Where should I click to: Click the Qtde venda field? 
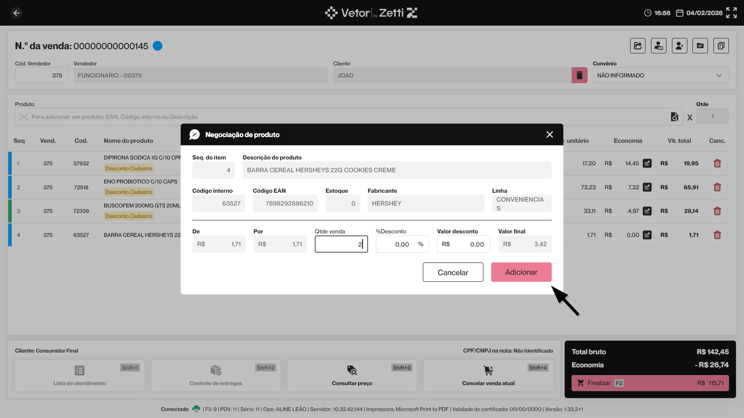click(341, 244)
